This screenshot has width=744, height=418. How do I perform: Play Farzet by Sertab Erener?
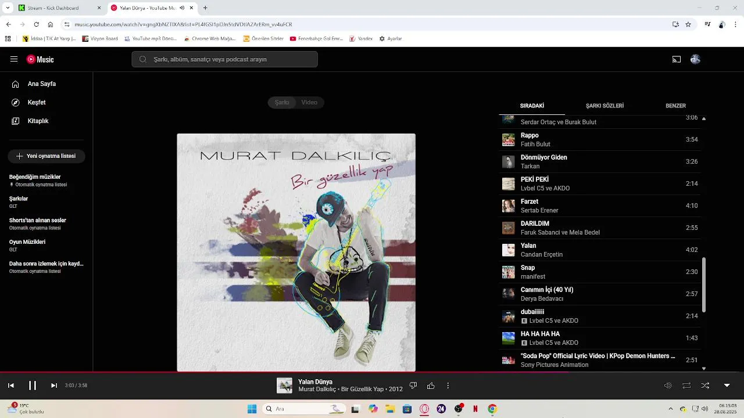pos(600,206)
